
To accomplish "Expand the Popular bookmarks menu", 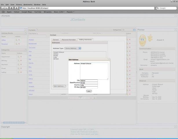I will pyautogui.click(x=70, y=12).
